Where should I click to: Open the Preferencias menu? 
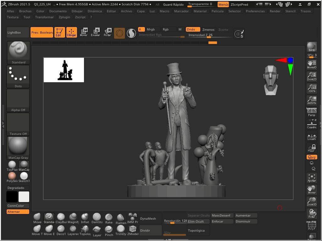(255, 11)
